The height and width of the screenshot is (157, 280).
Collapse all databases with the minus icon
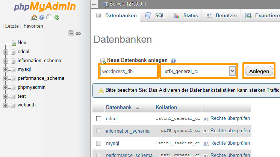pyautogui.click(x=71, y=33)
